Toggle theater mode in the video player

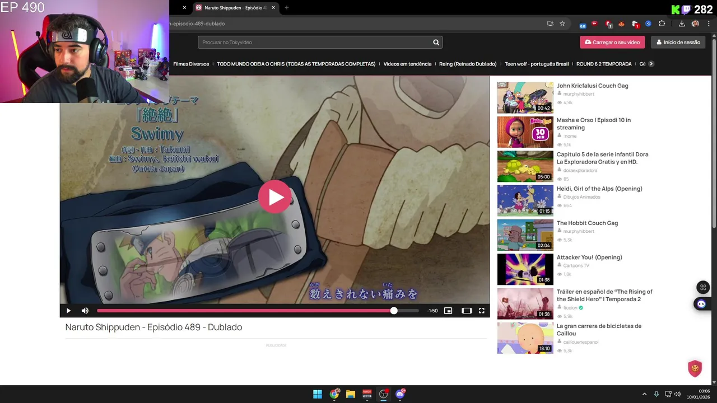(x=467, y=311)
